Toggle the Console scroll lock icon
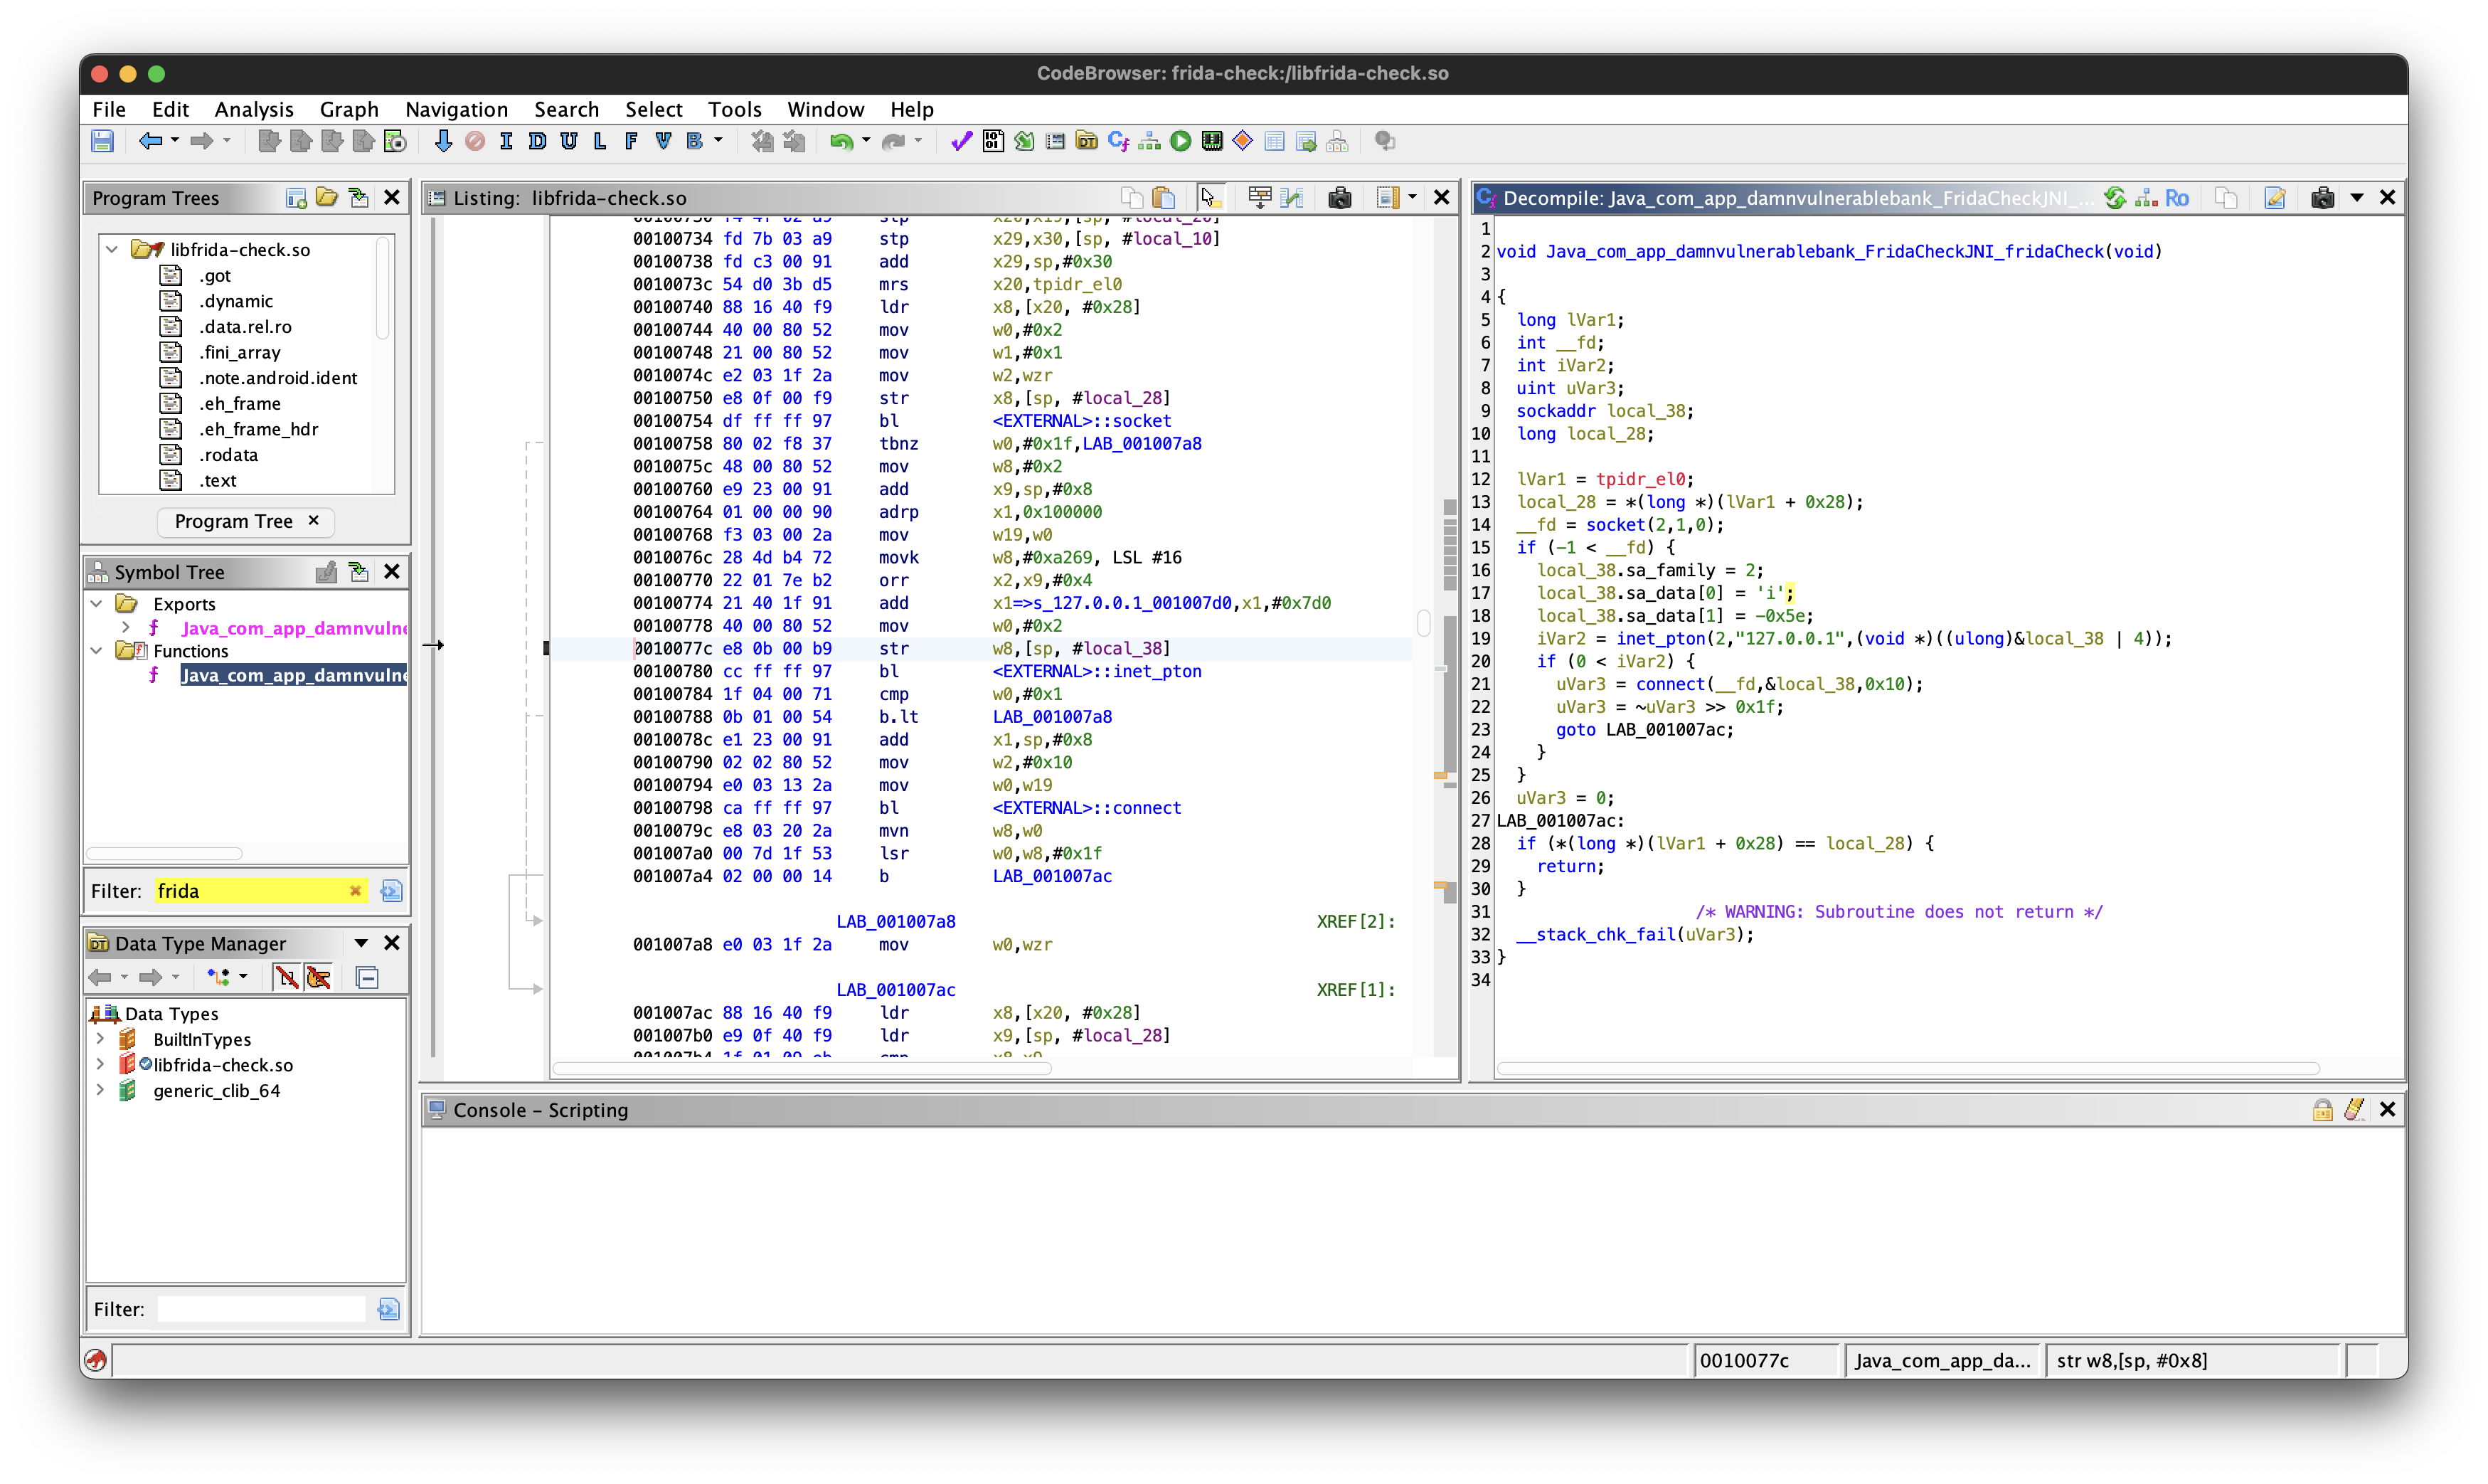The image size is (2488, 1484). [2322, 1109]
